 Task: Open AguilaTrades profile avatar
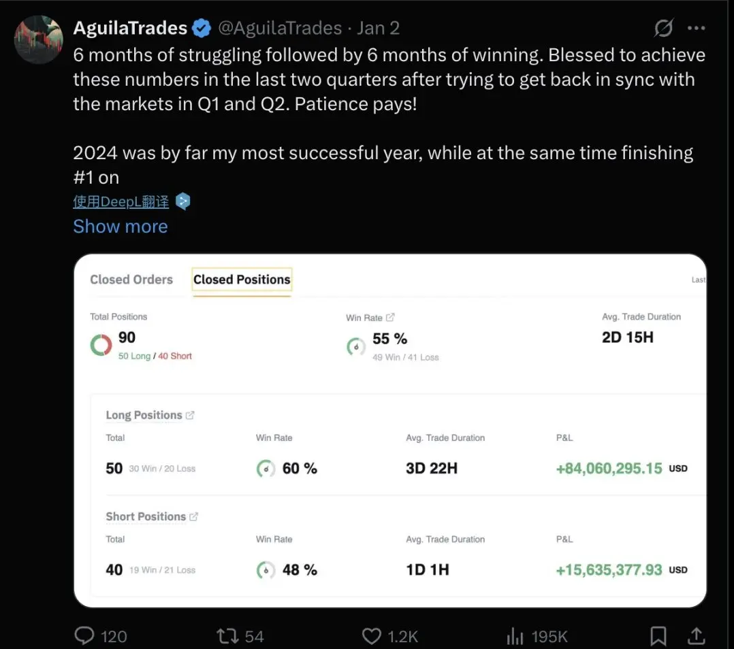click(x=38, y=39)
